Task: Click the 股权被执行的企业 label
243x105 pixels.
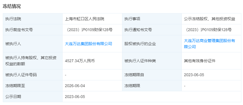Action: point(140,44)
